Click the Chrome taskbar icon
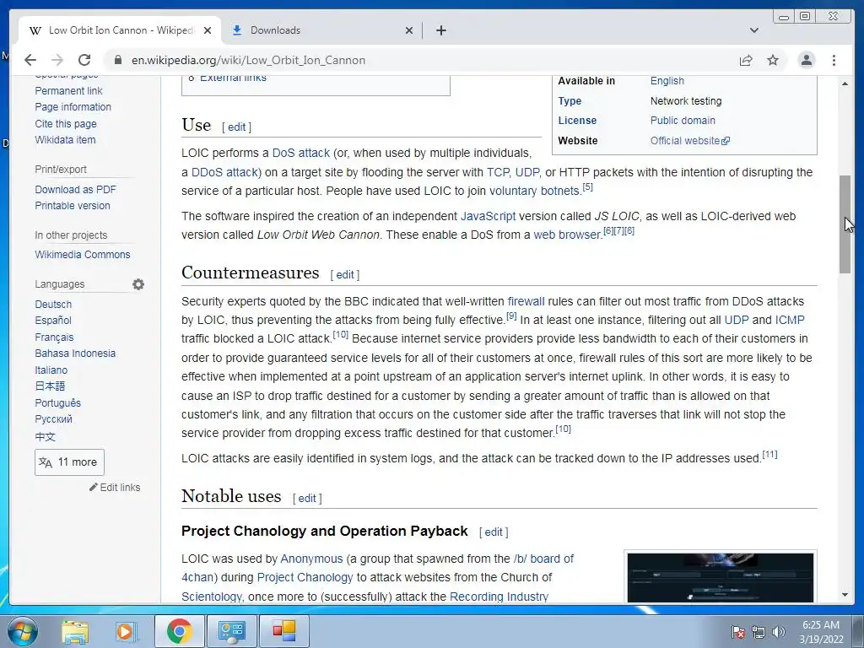This screenshot has width=864, height=648. [x=179, y=631]
